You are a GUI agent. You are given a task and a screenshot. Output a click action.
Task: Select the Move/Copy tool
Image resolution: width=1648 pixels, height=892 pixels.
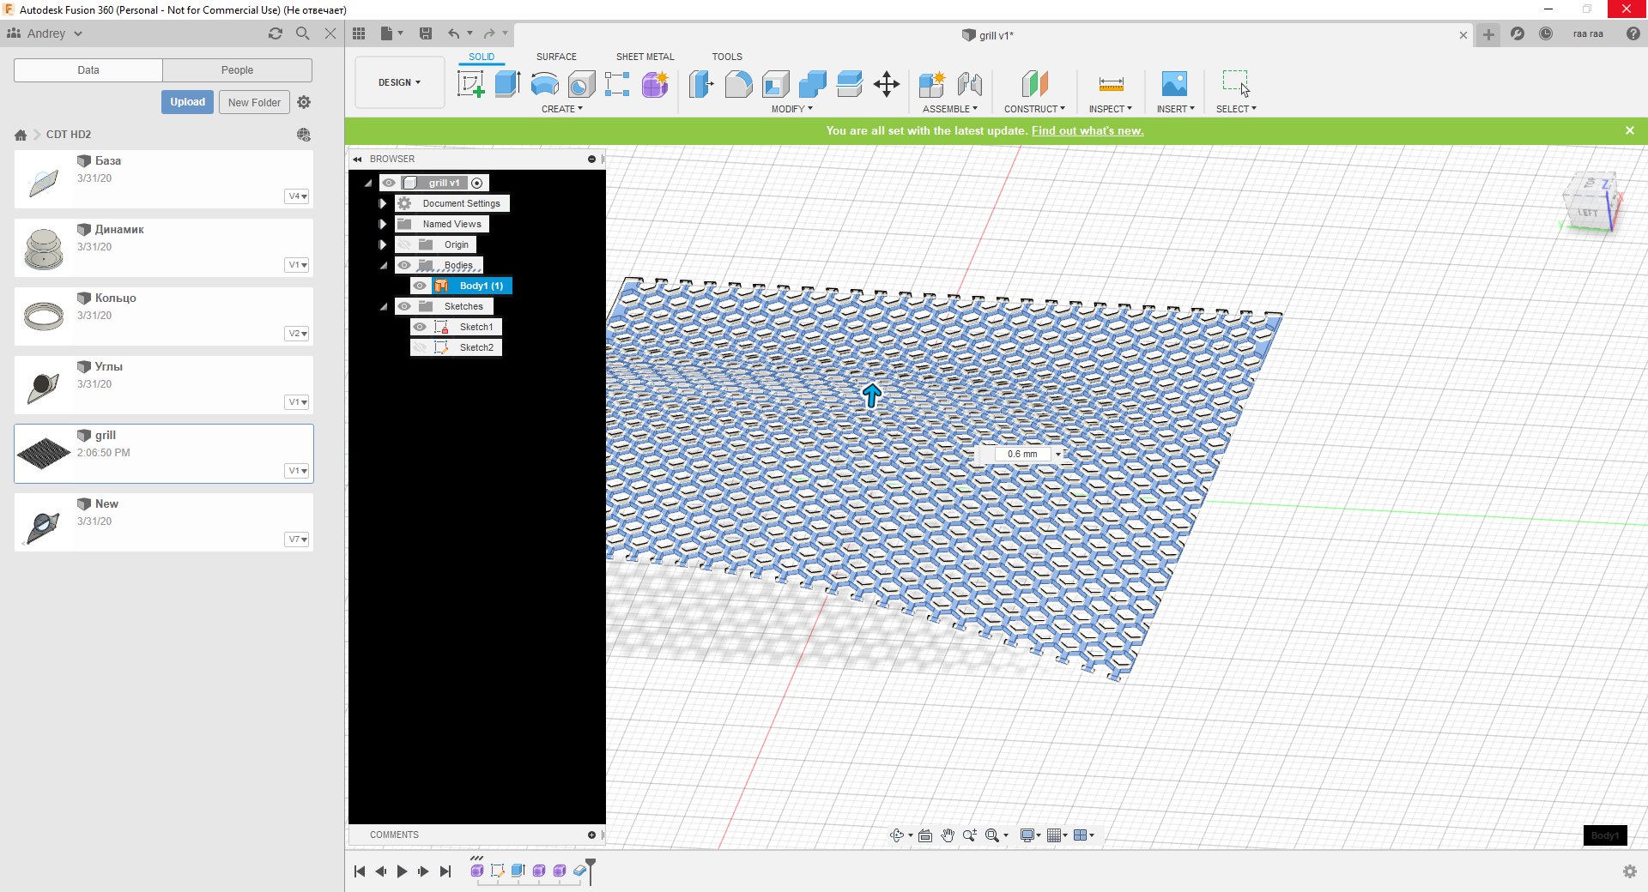887,84
